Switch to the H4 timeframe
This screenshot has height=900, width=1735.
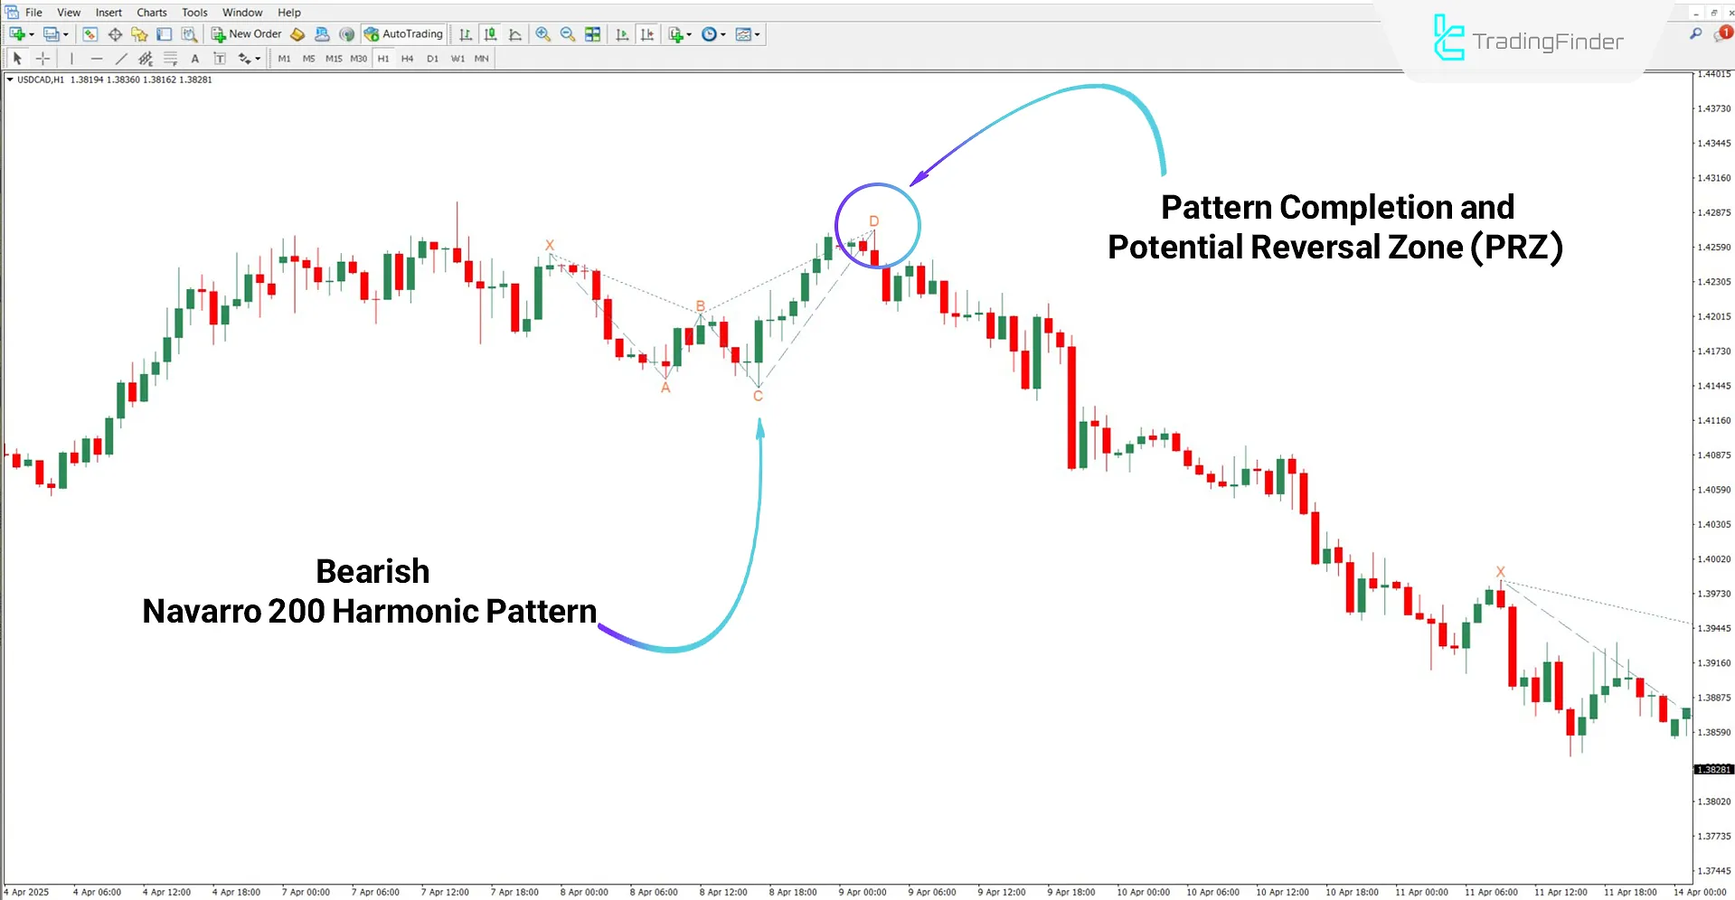[x=407, y=58]
